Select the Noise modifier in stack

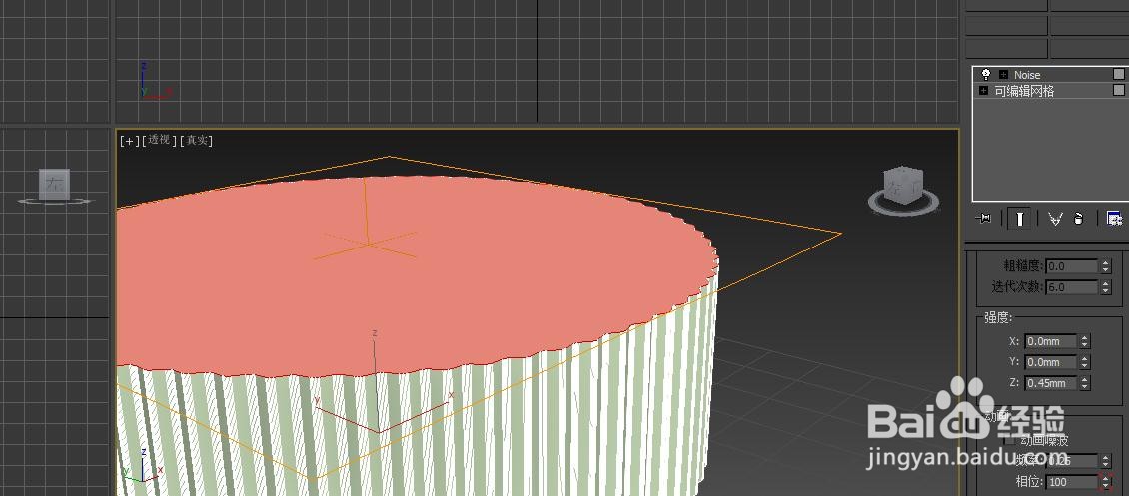(x=1027, y=75)
